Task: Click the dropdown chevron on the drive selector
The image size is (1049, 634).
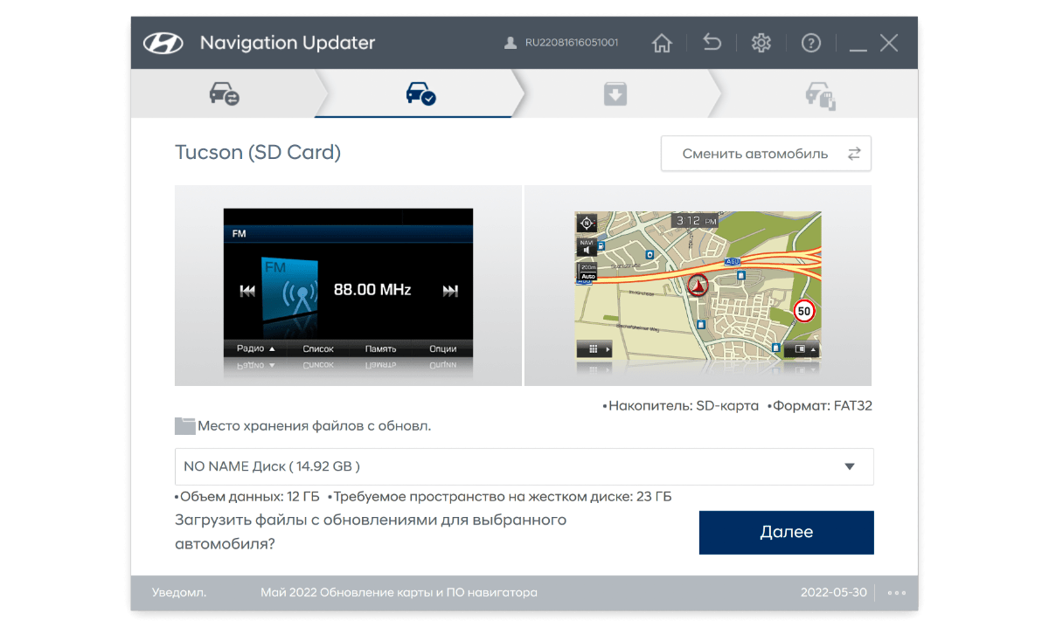Action: 848,466
